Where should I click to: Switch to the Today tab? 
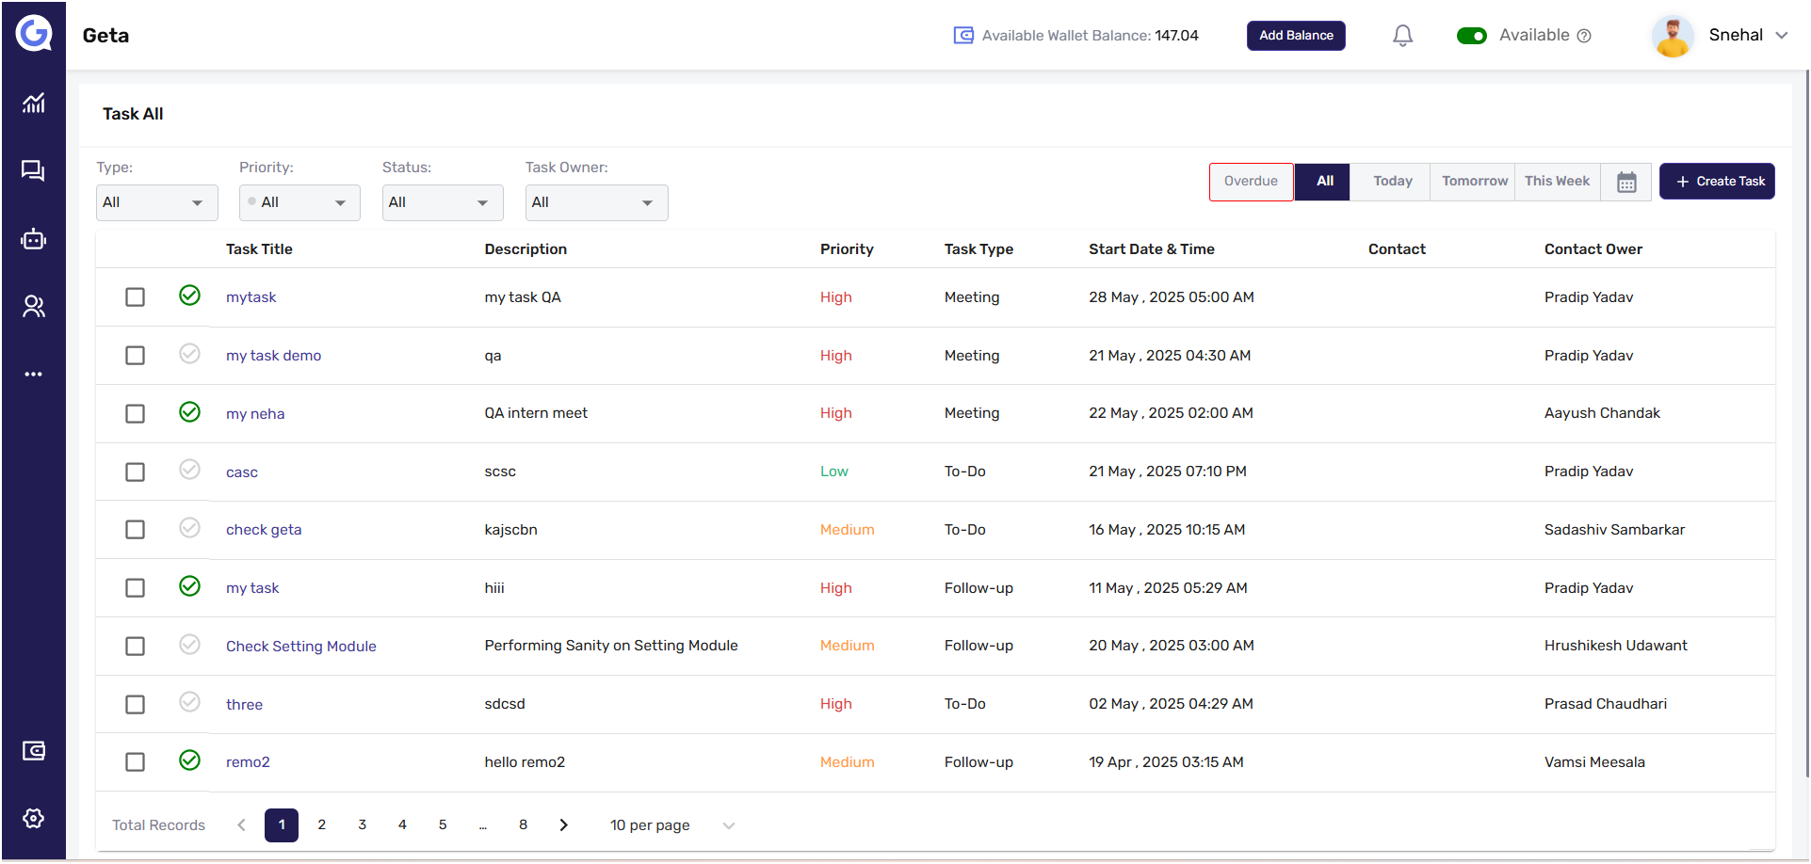(1392, 182)
